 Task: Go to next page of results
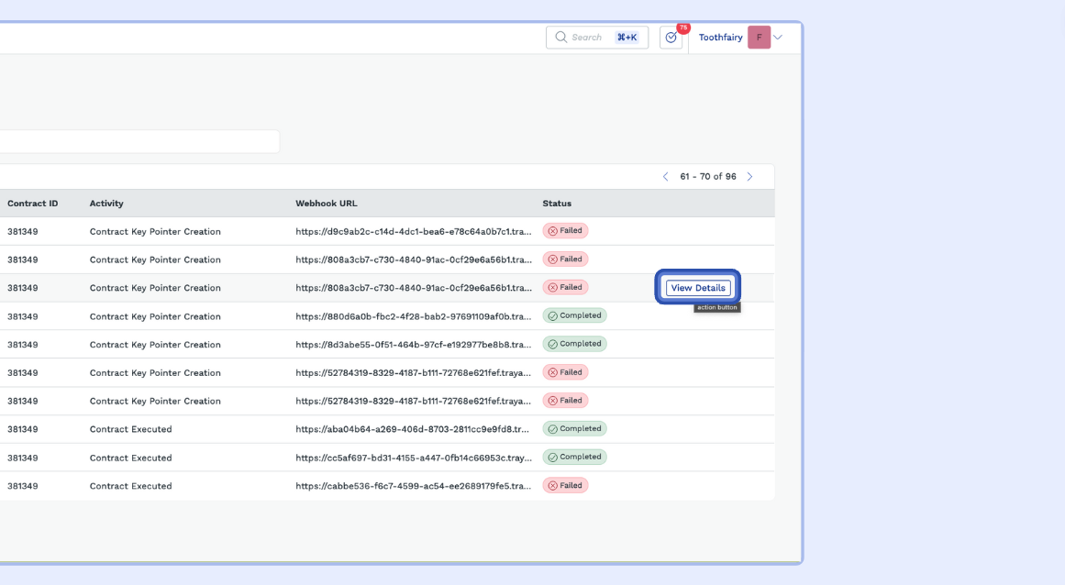749,177
